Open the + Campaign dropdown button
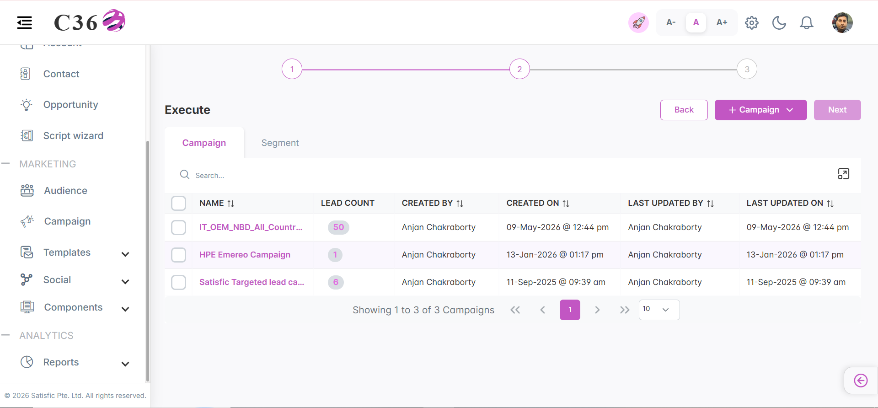Image resolution: width=878 pixels, height=408 pixels. coord(761,110)
